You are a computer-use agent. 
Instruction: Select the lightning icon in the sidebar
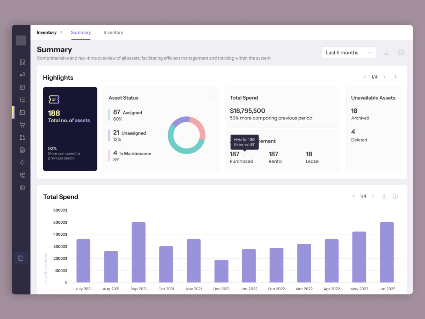pos(22,162)
